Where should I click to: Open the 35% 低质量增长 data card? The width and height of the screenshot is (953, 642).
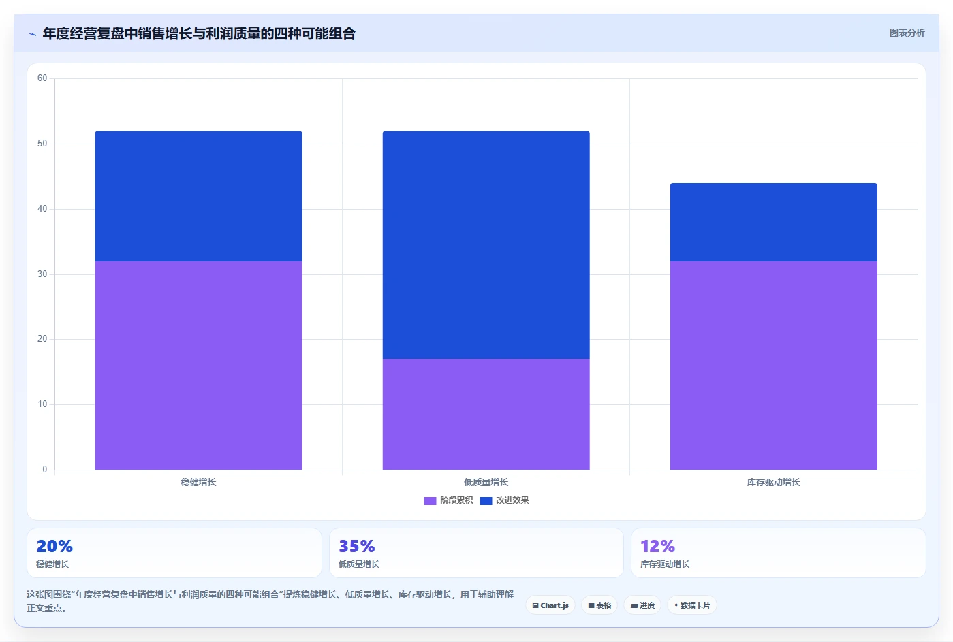click(476, 553)
